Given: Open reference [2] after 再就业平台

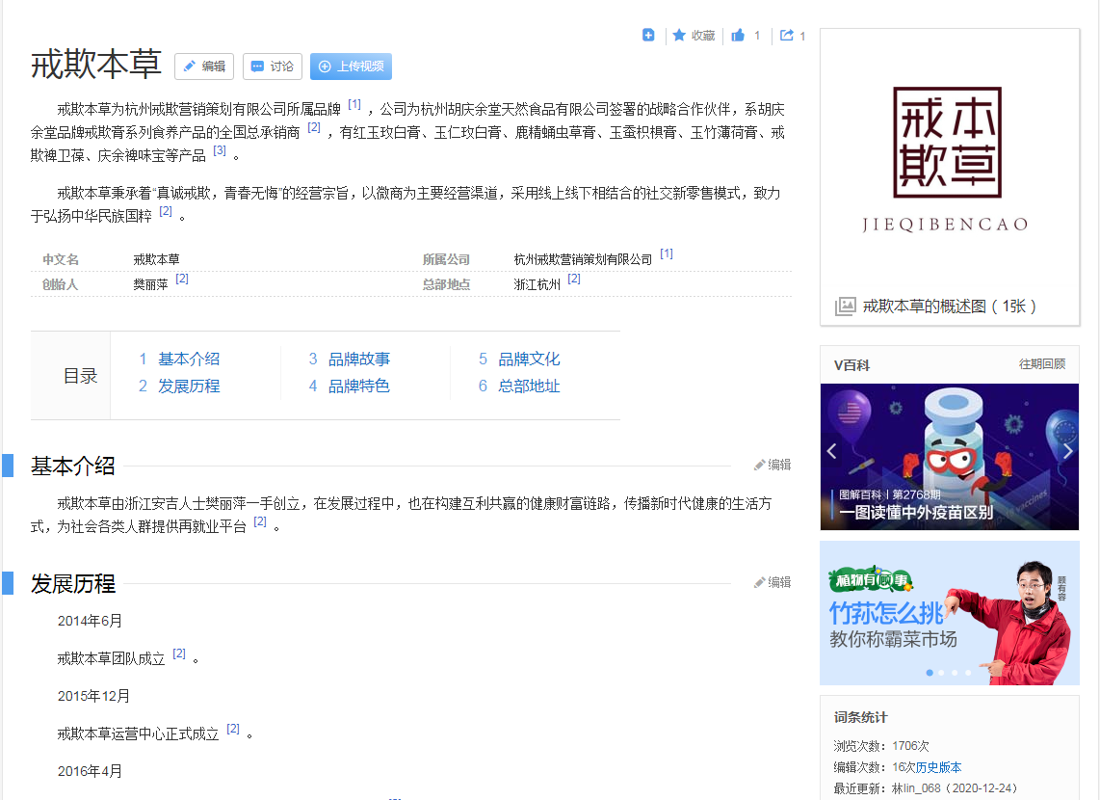Looking at the screenshot, I should click(x=259, y=521).
